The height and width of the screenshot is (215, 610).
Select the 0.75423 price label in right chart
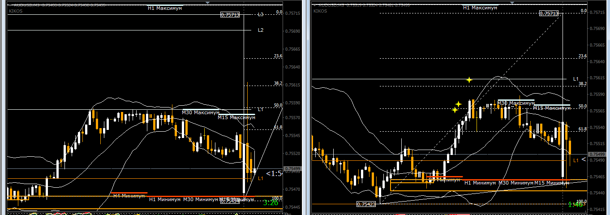[x=366, y=204]
